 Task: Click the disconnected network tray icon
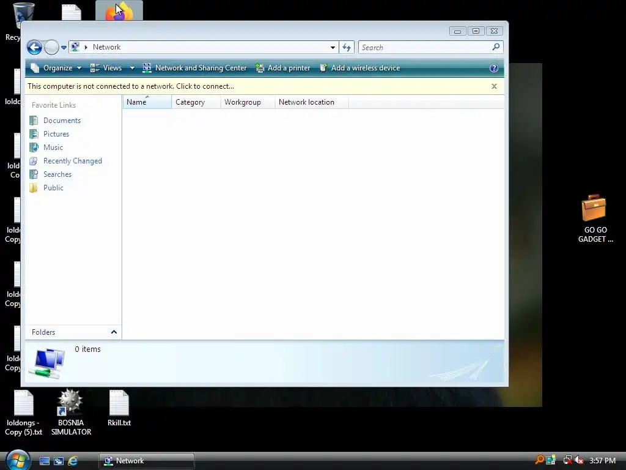pyautogui.click(x=567, y=460)
